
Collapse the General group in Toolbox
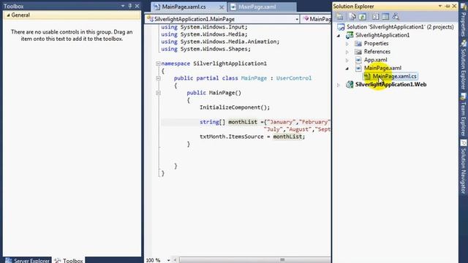[x=8, y=15]
